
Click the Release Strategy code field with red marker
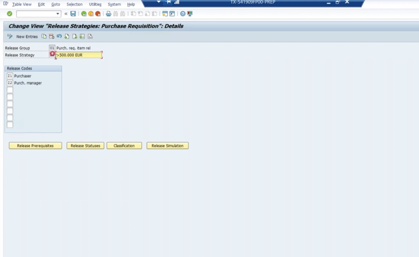tap(52, 54)
